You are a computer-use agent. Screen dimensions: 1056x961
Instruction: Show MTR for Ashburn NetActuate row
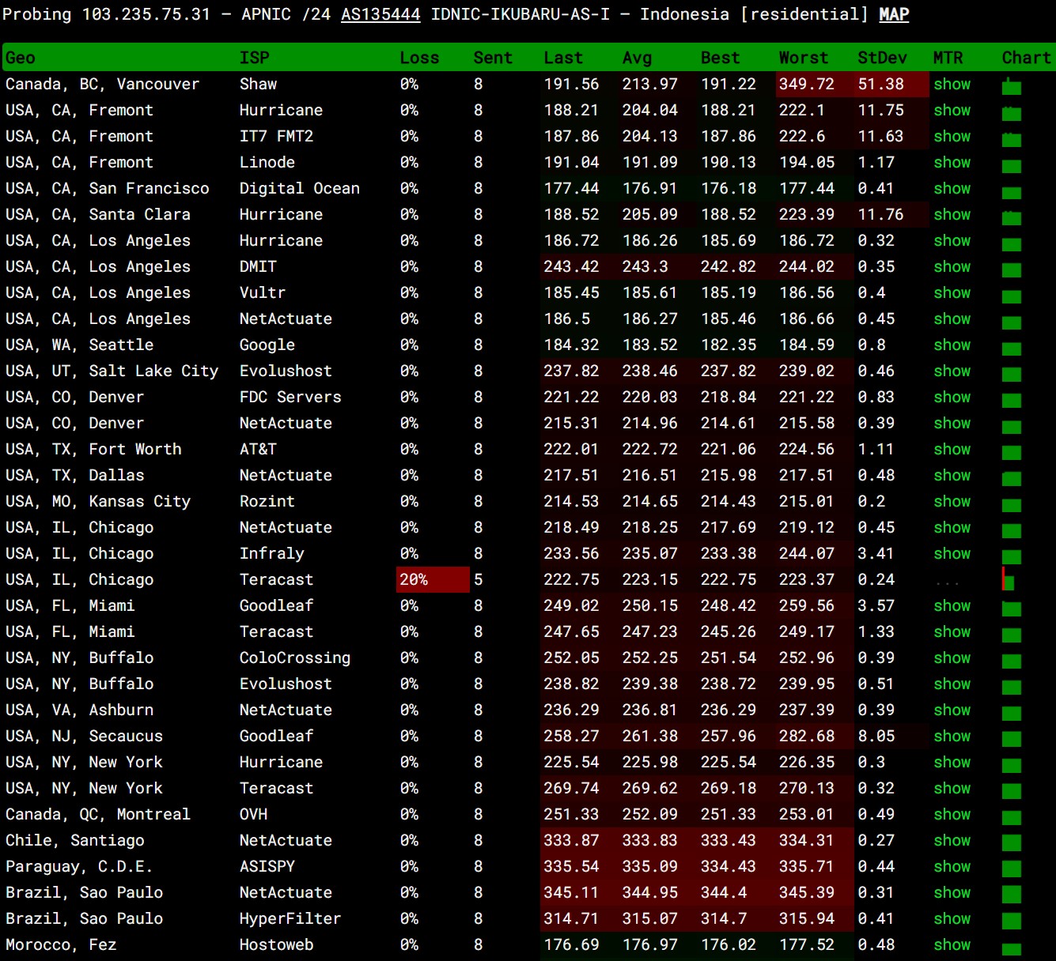(x=952, y=710)
